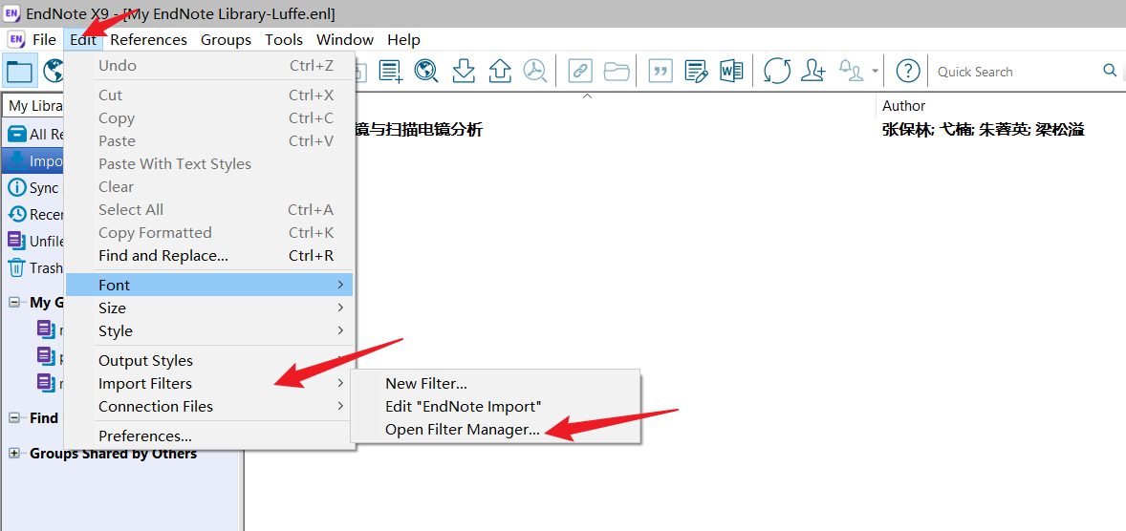Open EndNote Help question-mark icon
The image size is (1126, 531).
click(x=908, y=71)
